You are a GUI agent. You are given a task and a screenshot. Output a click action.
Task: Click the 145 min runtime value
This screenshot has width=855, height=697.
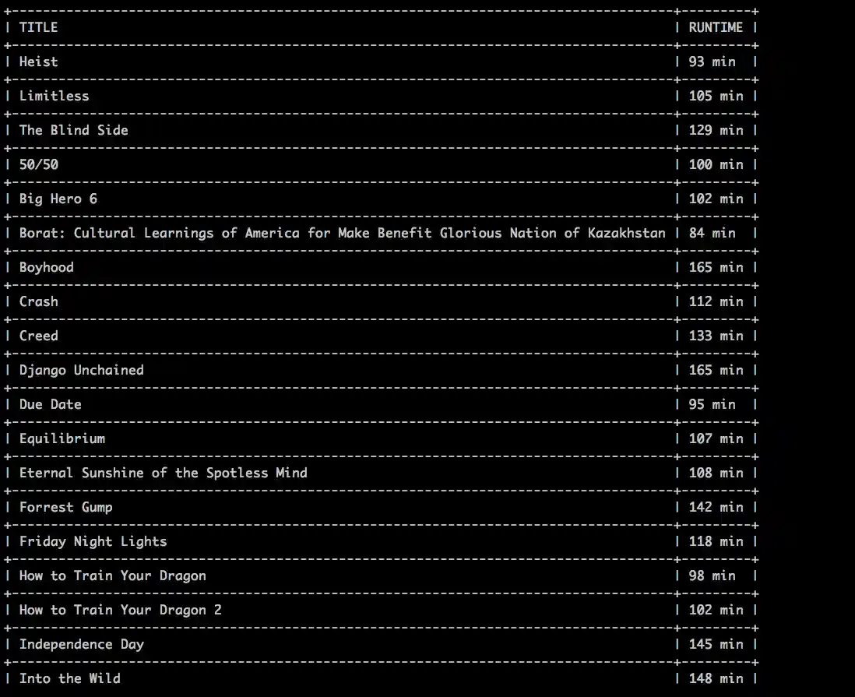click(x=716, y=645)
